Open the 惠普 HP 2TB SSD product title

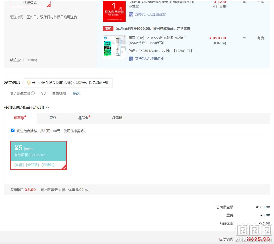pos(157,40)
